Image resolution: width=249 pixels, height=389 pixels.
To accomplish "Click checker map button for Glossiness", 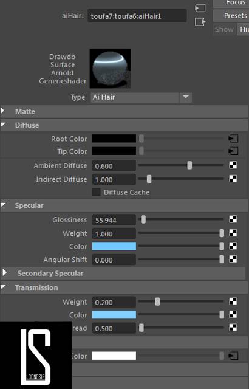I will [x=233, y=219].
